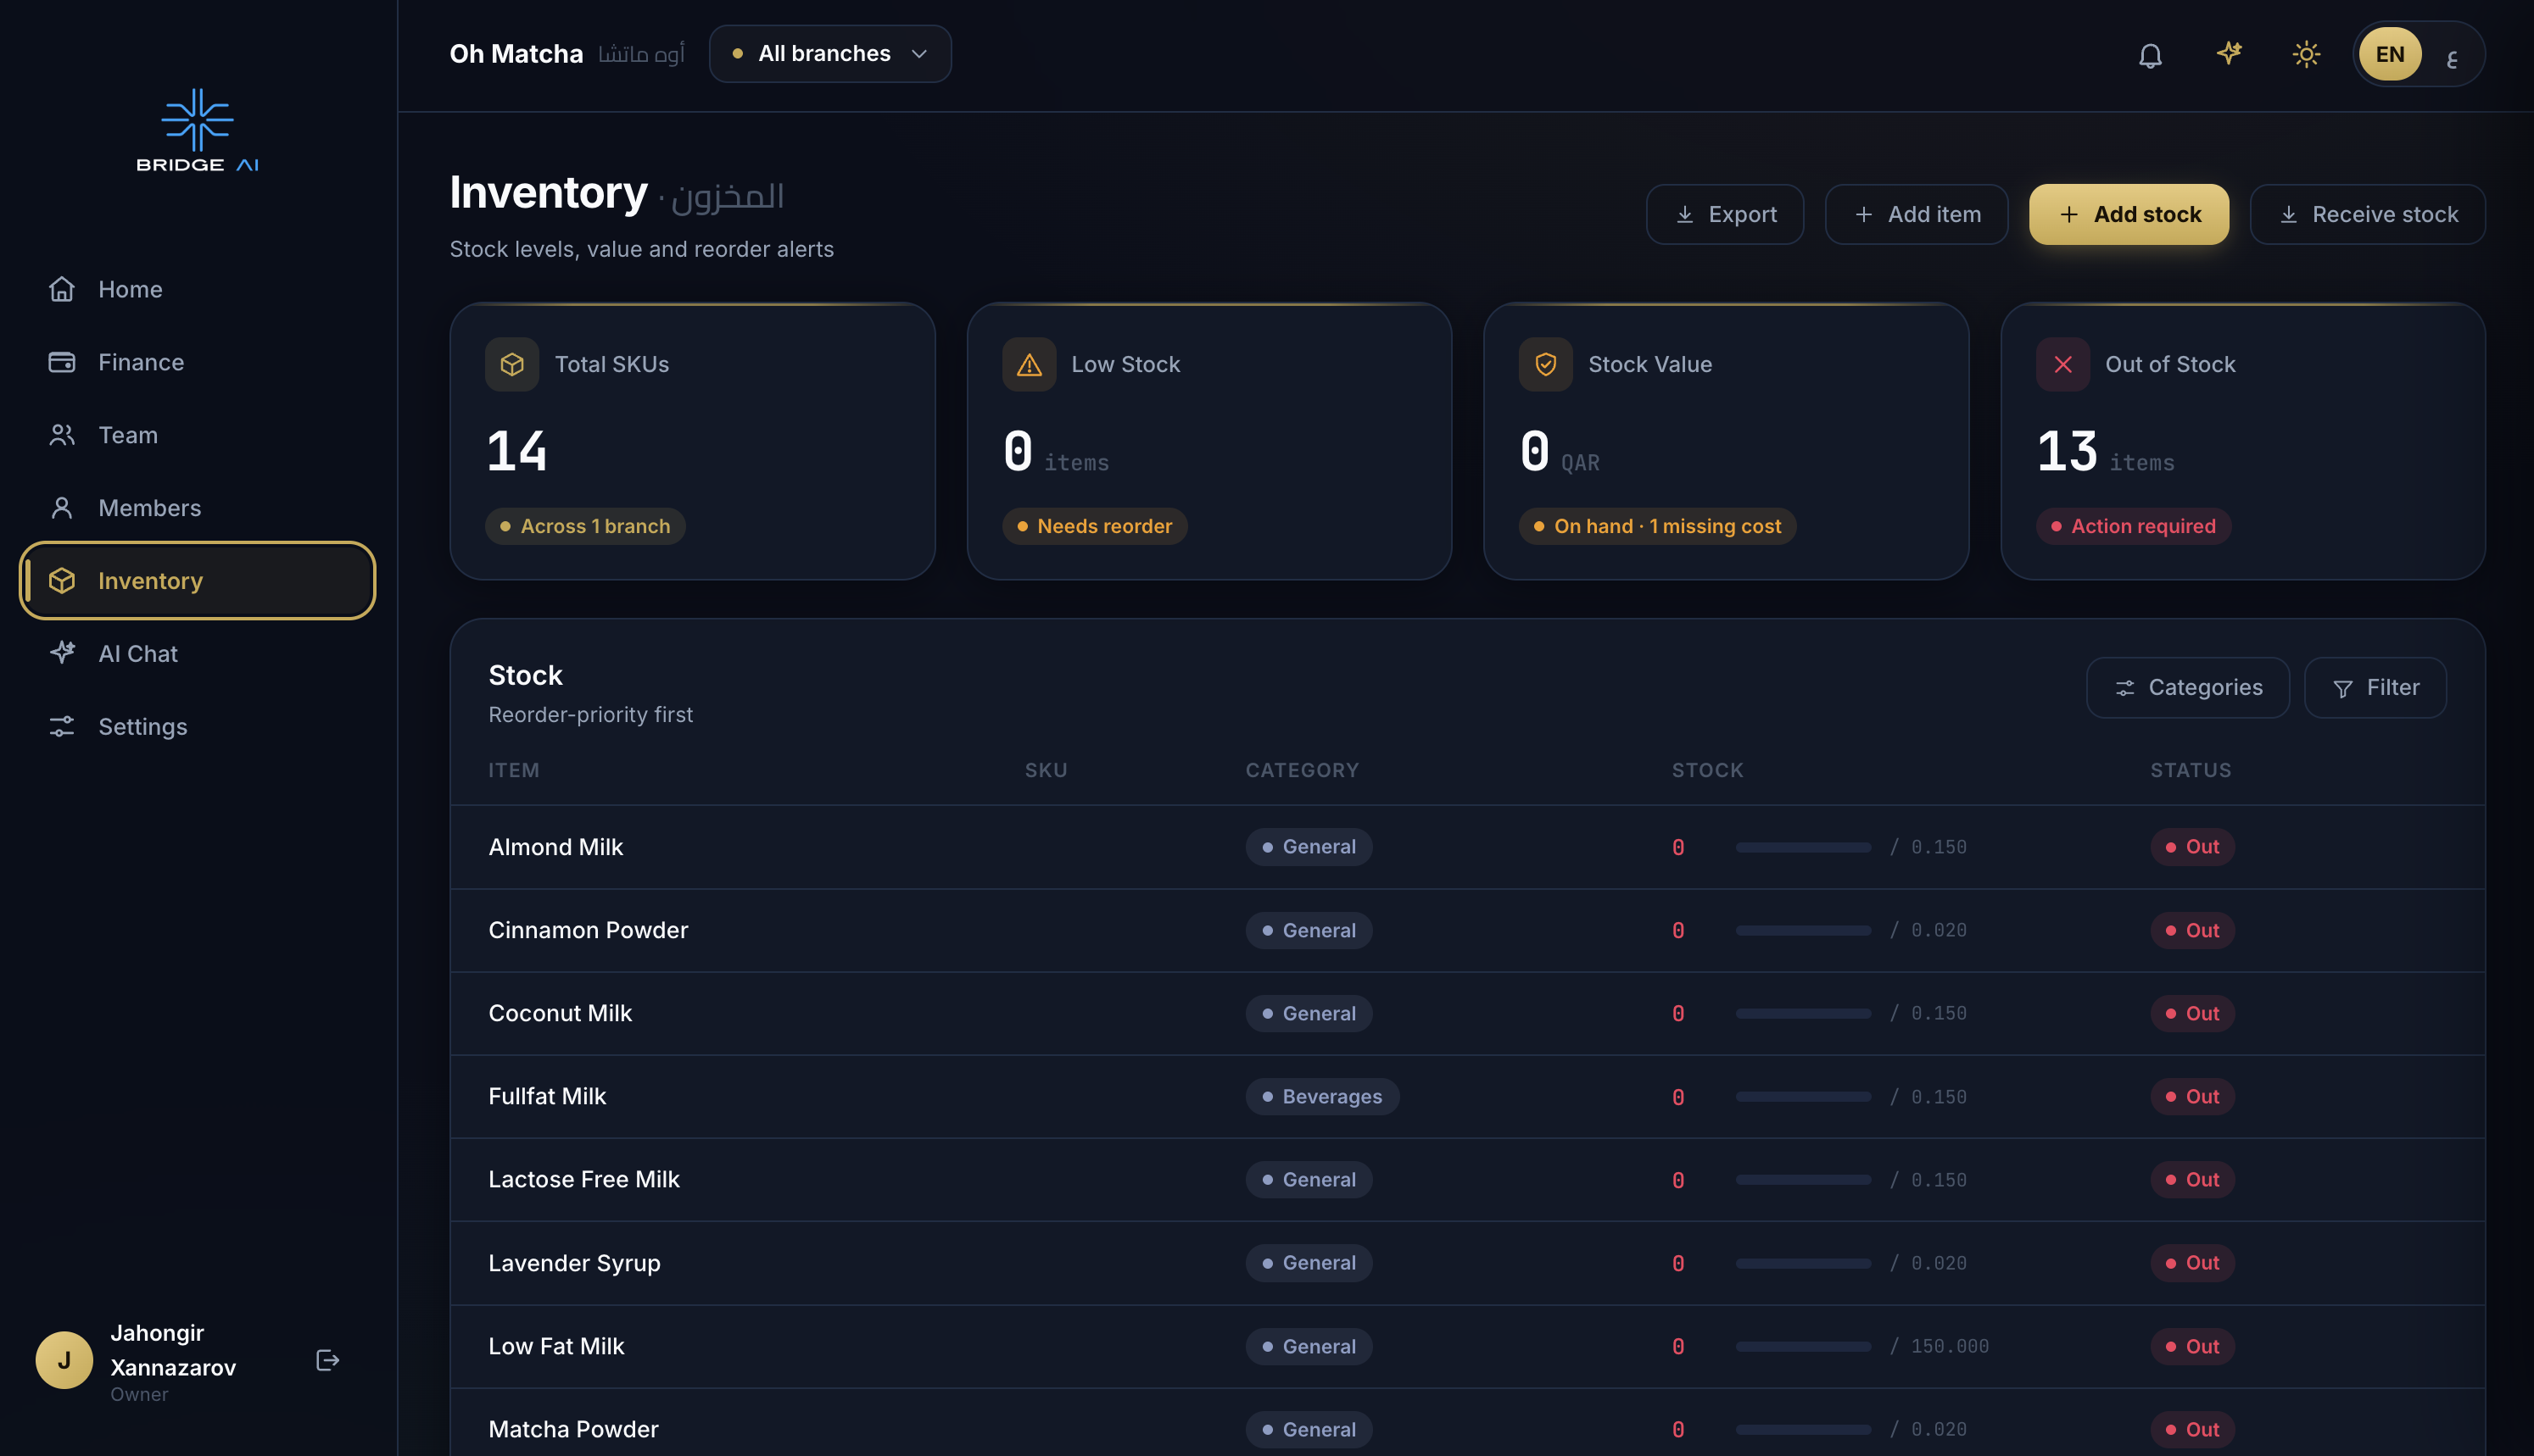Image resolution: width=2534 pixels, height=1456 pixels.
Task: Open the Coconut Milk item
Action: click(1468, 1013)
